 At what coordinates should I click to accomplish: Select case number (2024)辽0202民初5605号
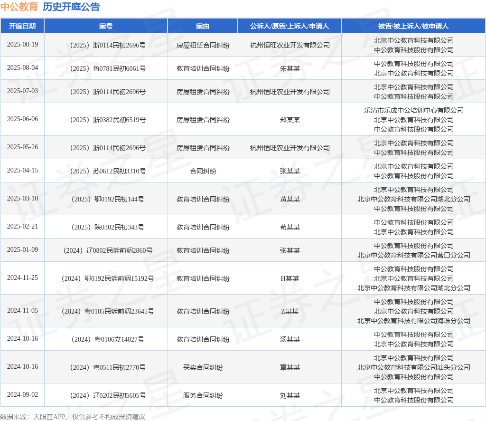click(108, 395)
